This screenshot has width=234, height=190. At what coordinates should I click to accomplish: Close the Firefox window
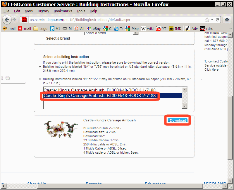coord(229,4)
